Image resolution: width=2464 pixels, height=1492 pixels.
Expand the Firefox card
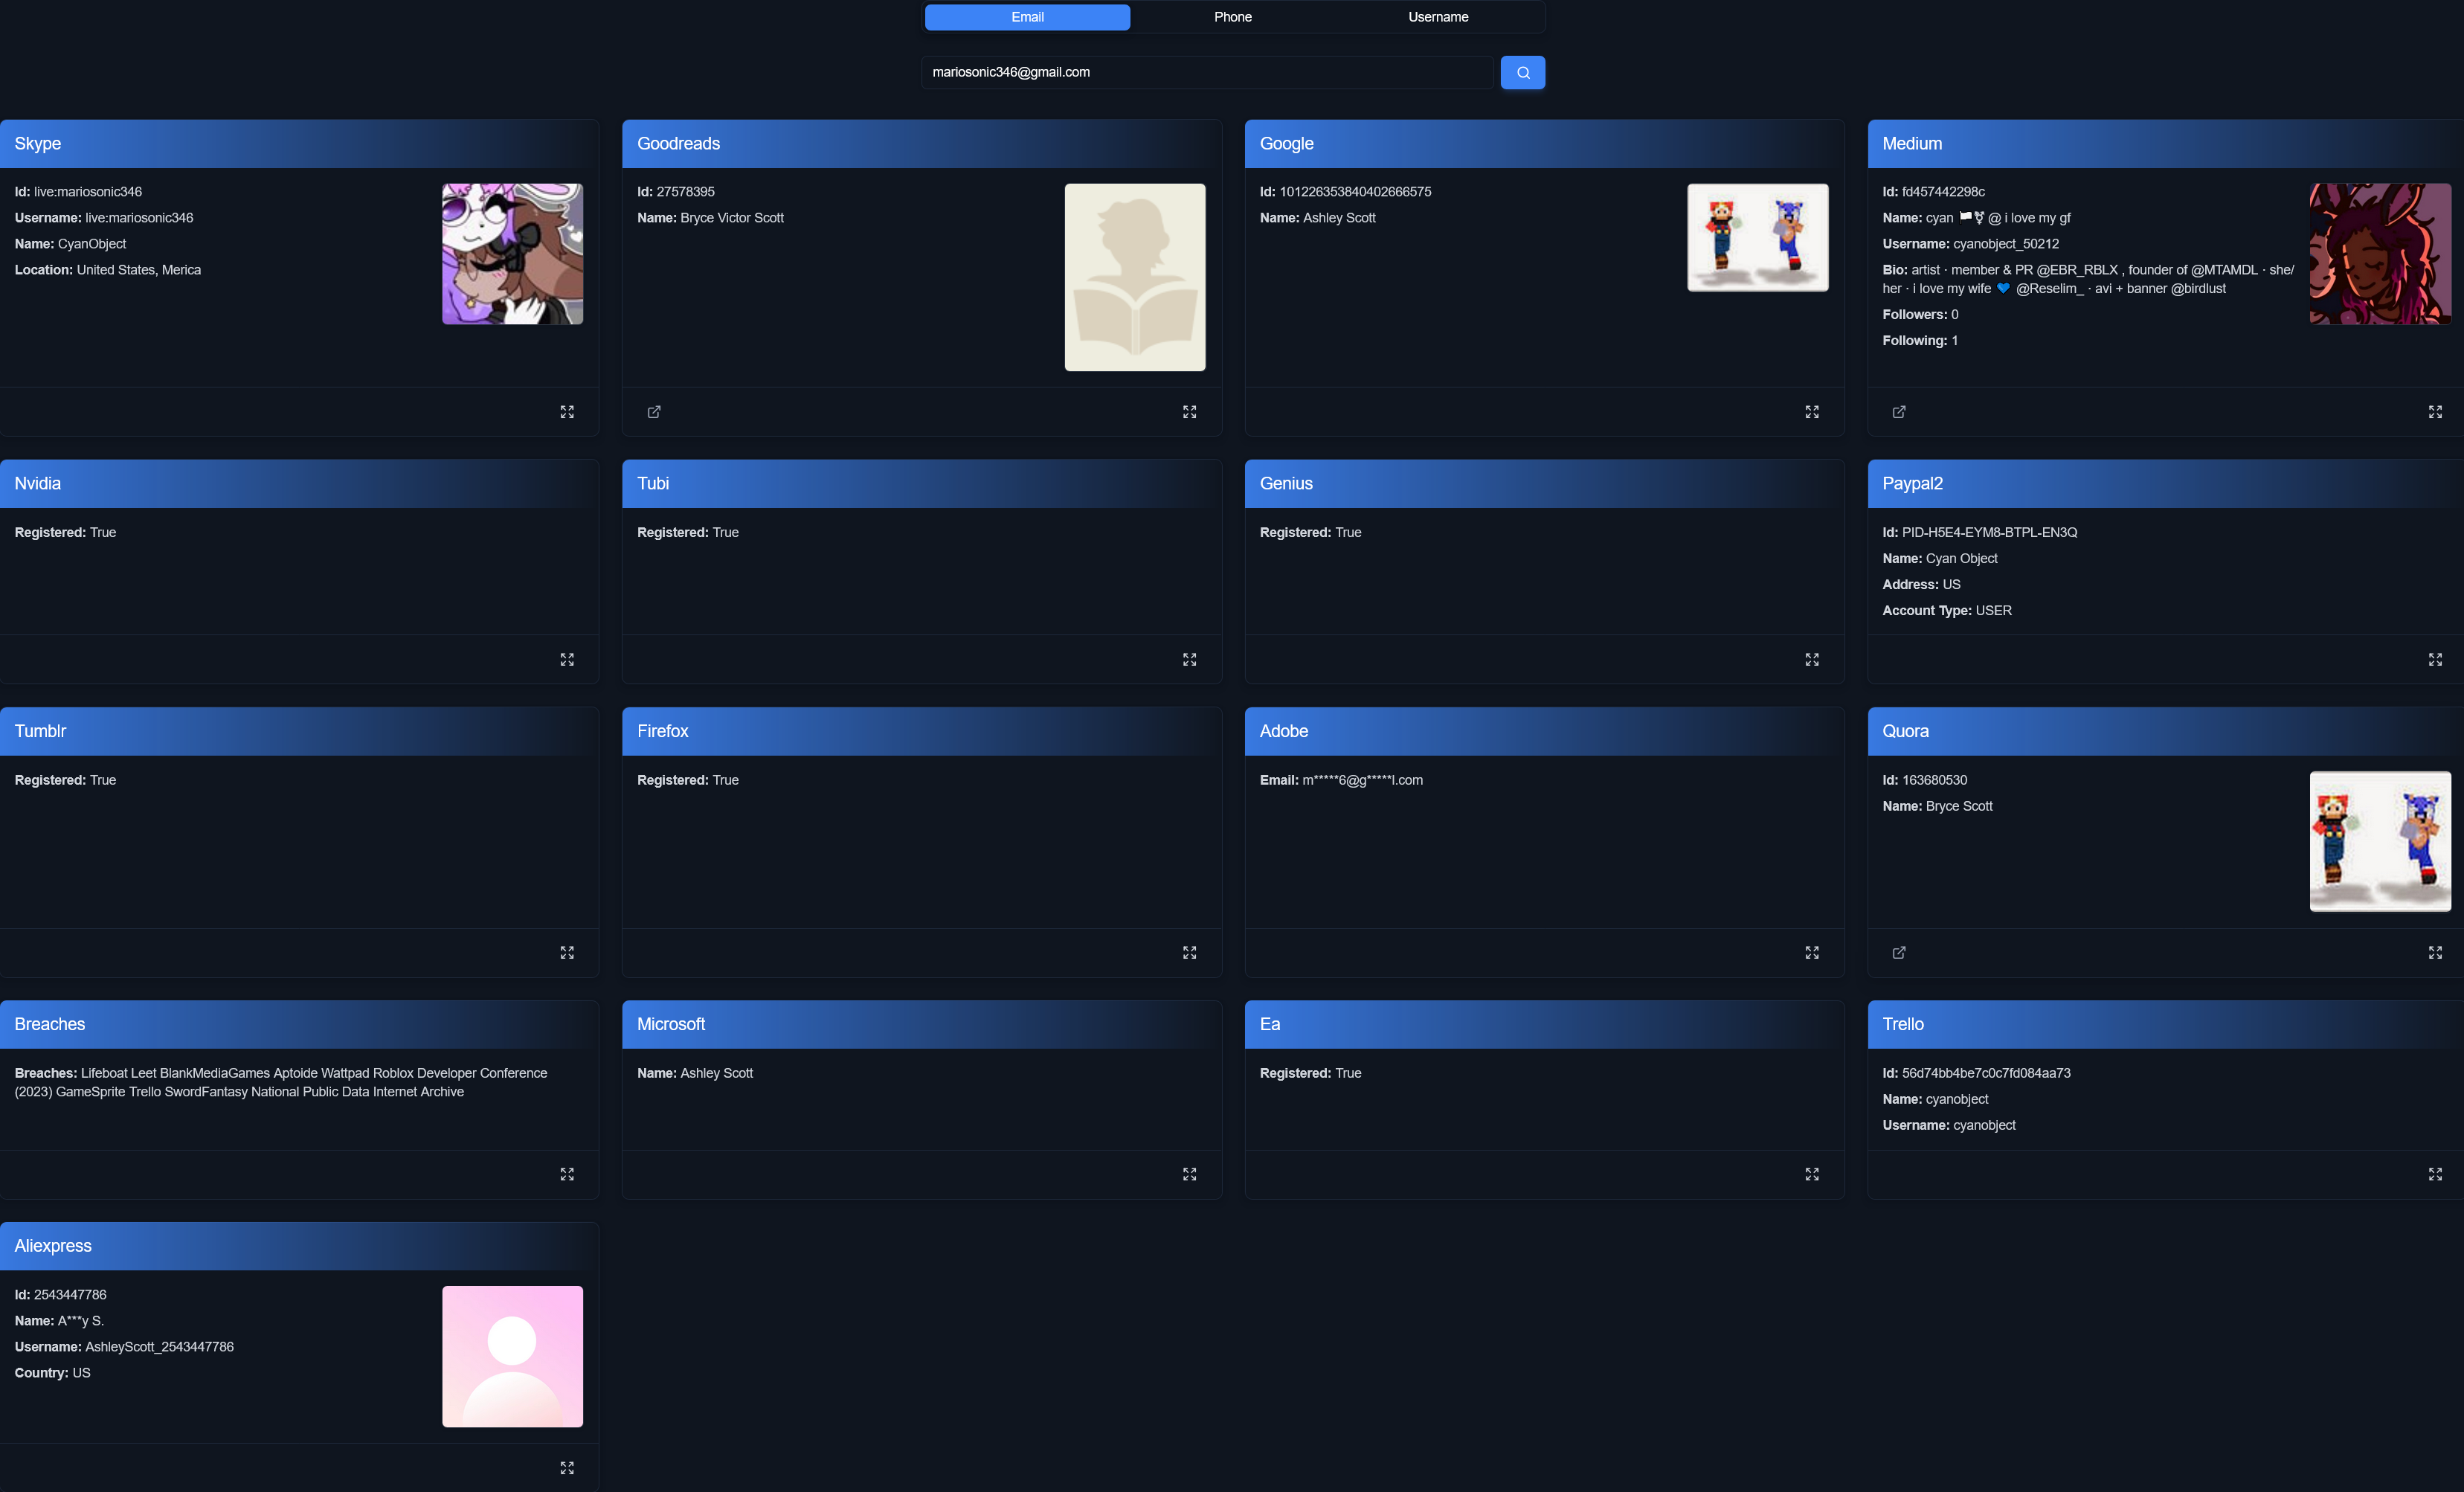[1189, 953]
